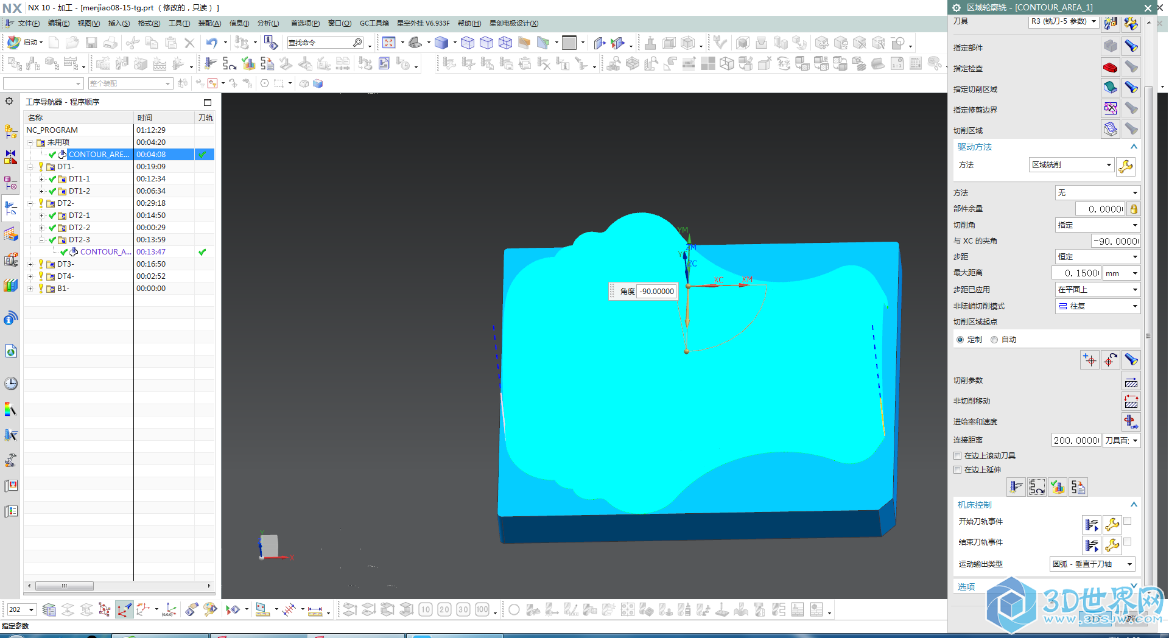
Task: Open feeds and speeds icon
Action: (x=1131, y=421)
